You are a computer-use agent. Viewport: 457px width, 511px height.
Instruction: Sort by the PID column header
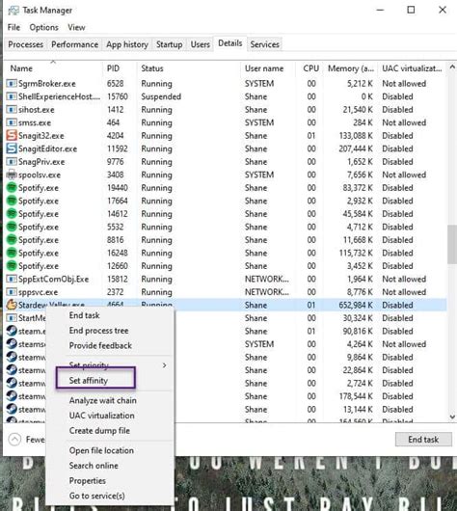(120, 68)
